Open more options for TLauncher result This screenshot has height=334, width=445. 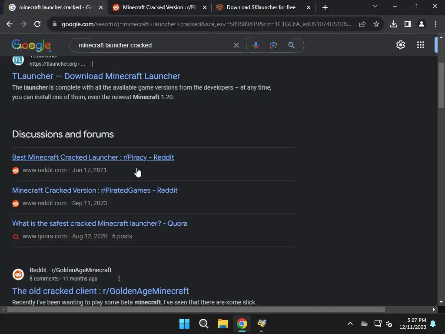[x=92, y=64]
